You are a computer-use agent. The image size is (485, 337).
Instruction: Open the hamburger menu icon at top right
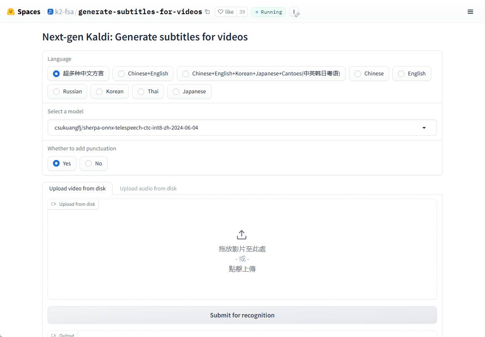coord(470,12)
